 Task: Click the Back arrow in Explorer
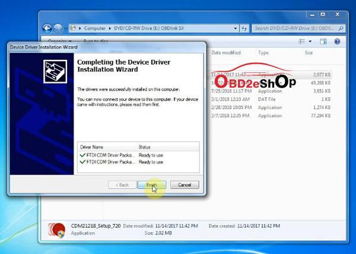47,28
